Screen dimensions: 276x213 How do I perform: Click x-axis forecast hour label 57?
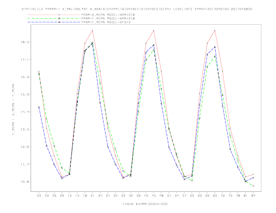[x=184, y=196]
